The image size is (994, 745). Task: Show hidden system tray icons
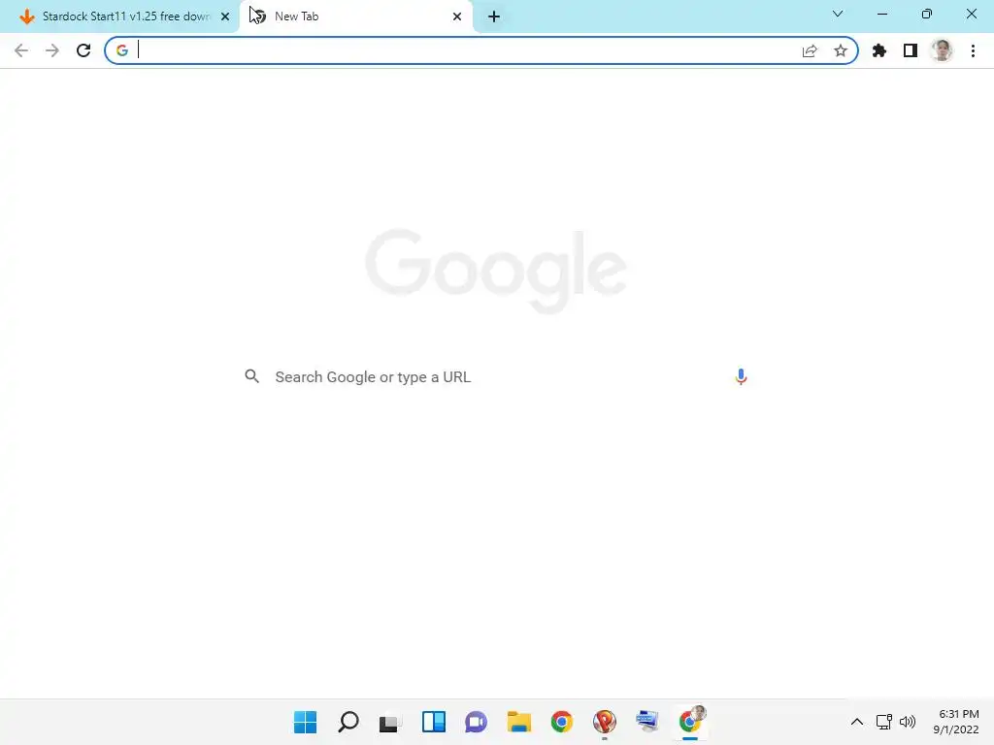pyautogui.click(x=856, y=722)
